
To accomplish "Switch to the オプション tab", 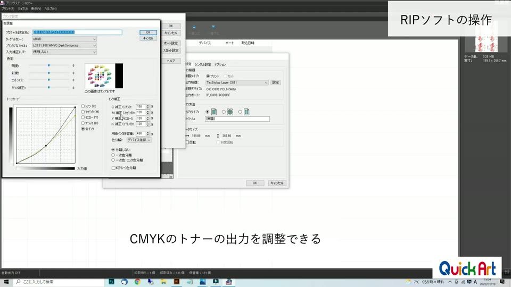I will 220,64.
